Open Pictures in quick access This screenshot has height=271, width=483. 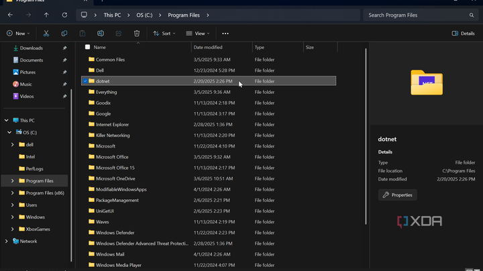(28, 72)
